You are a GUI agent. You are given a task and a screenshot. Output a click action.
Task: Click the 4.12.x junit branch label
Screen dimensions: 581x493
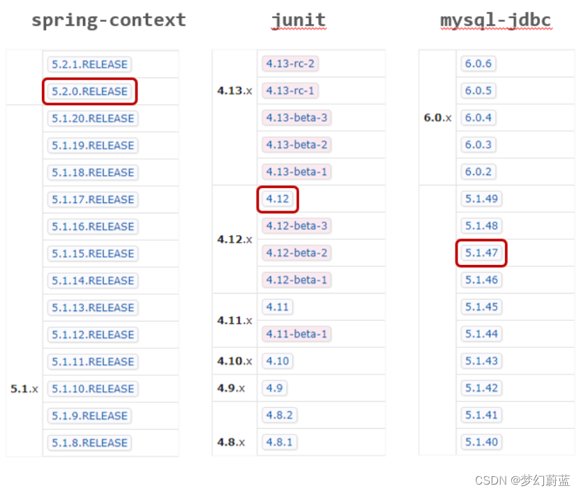click(234, 240)
